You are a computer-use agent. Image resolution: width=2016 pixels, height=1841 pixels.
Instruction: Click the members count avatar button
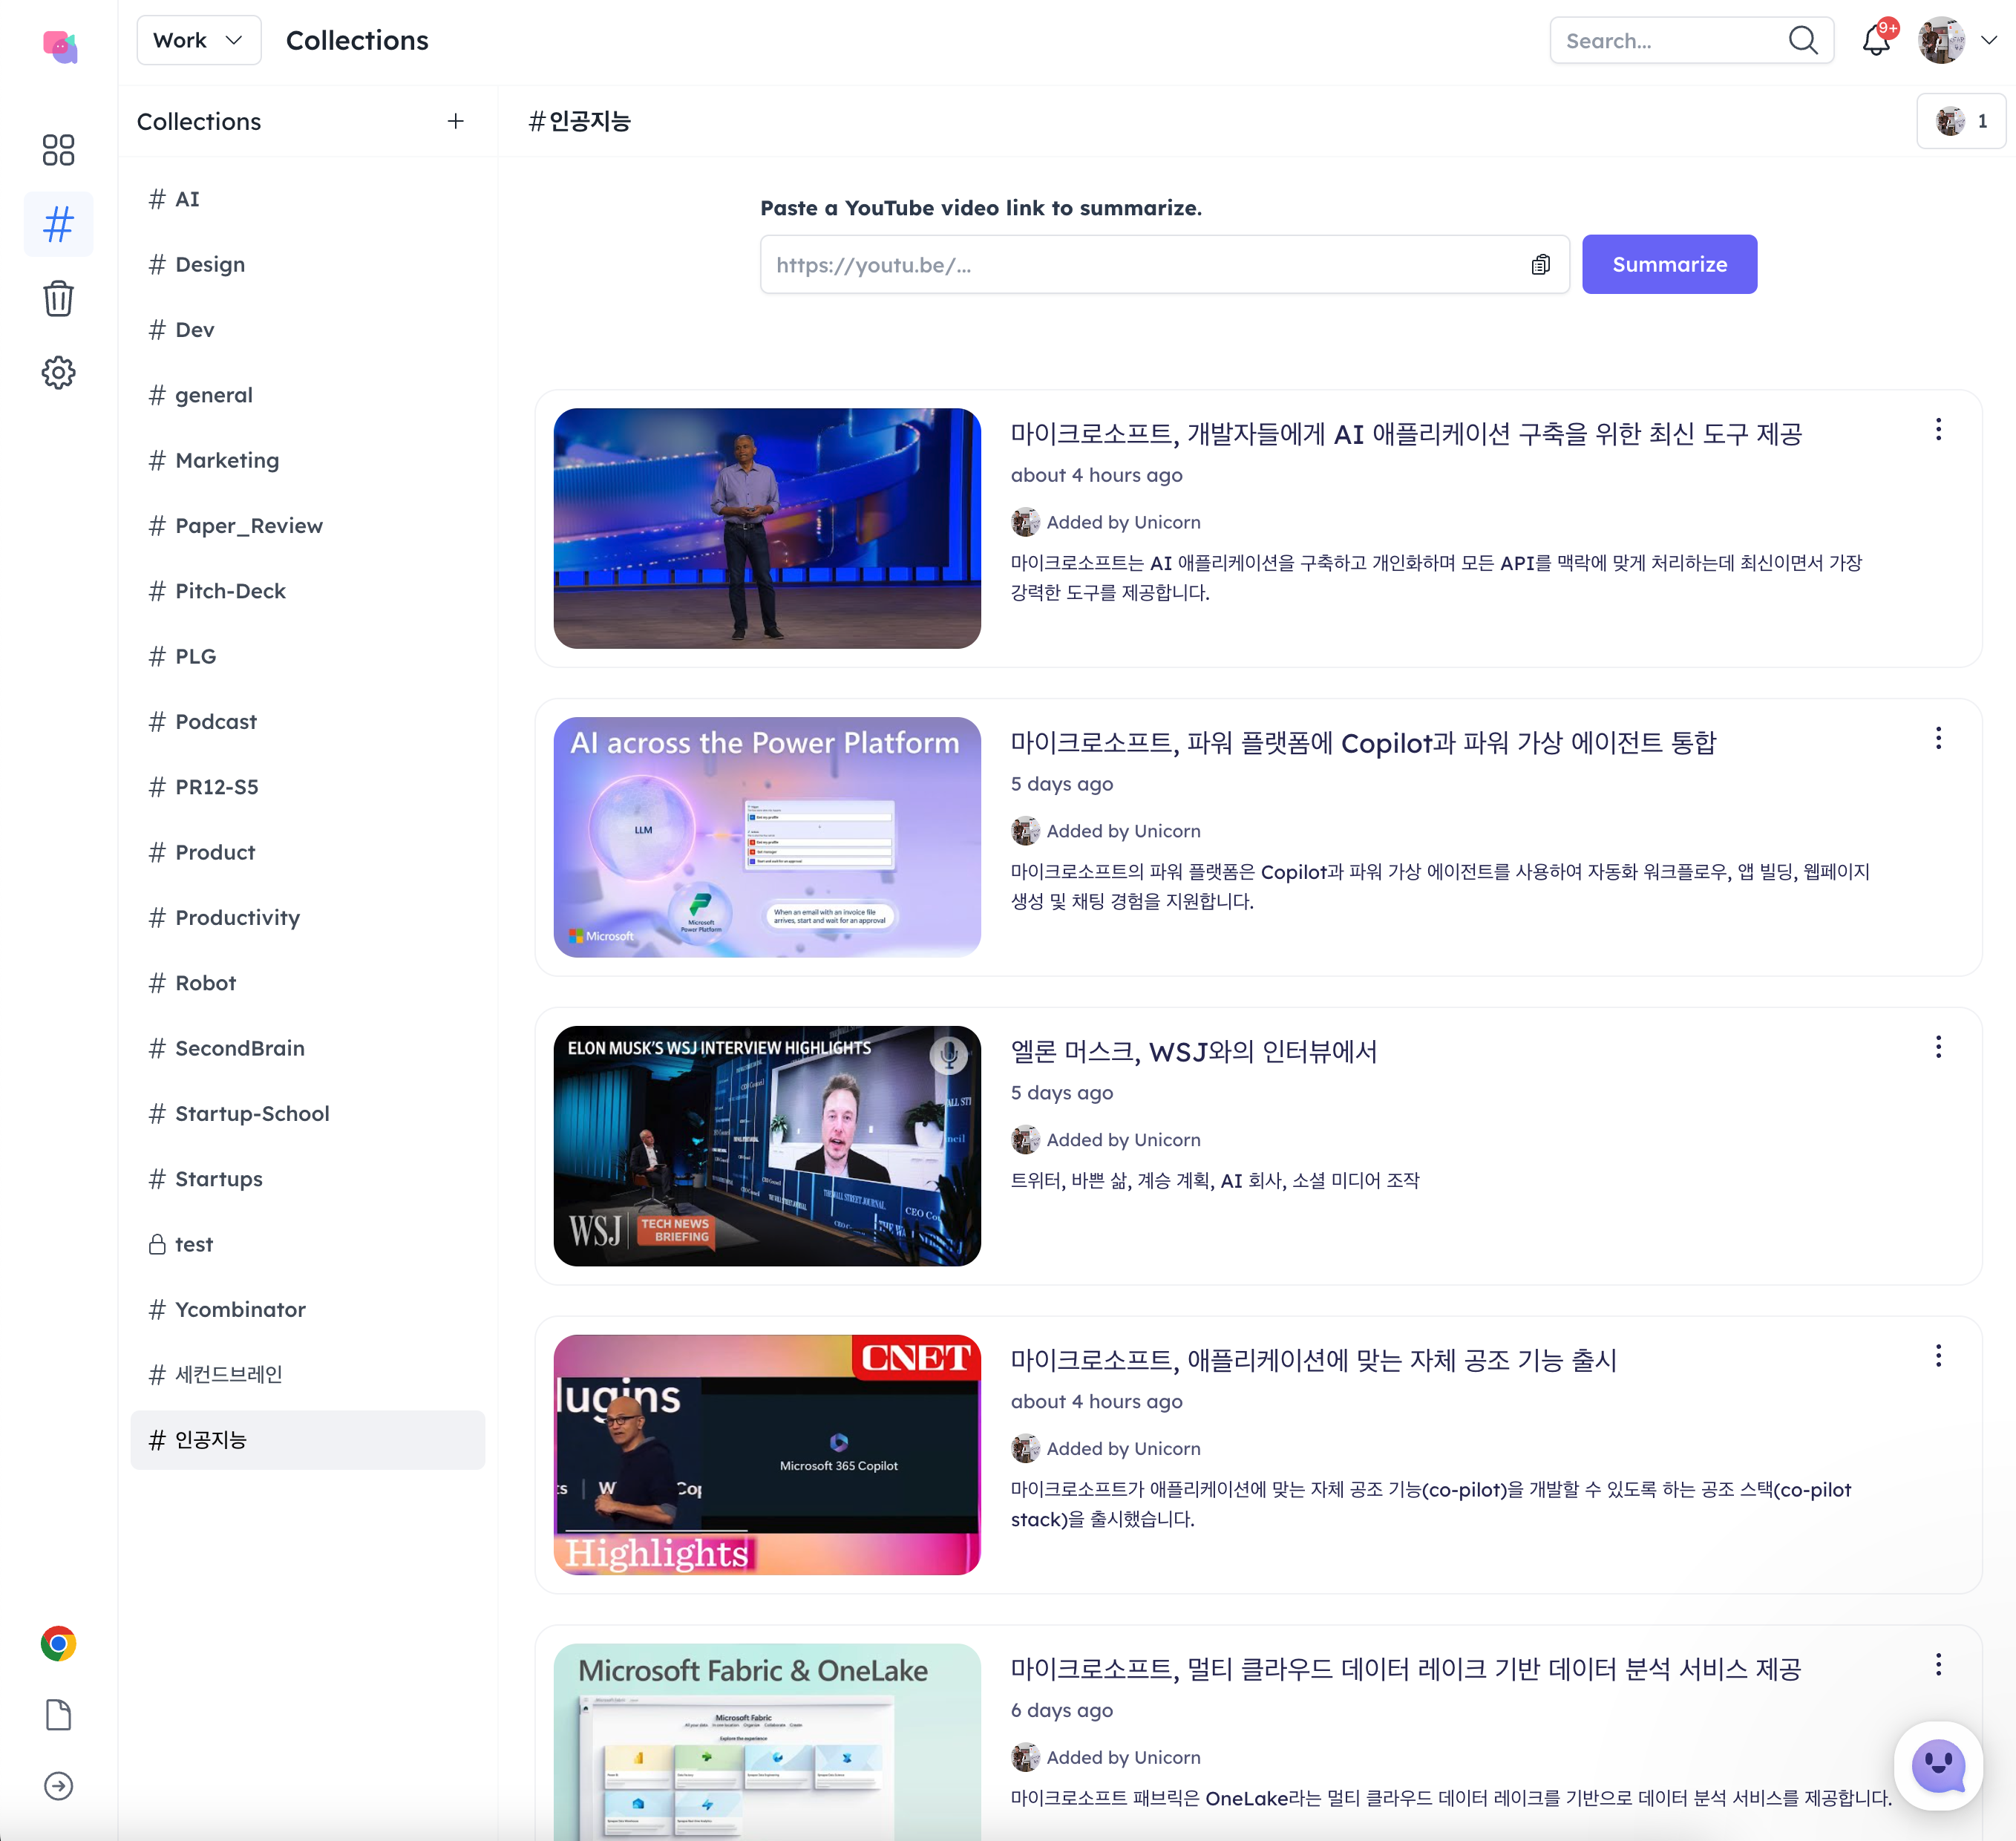click(x=1961, y=121)
